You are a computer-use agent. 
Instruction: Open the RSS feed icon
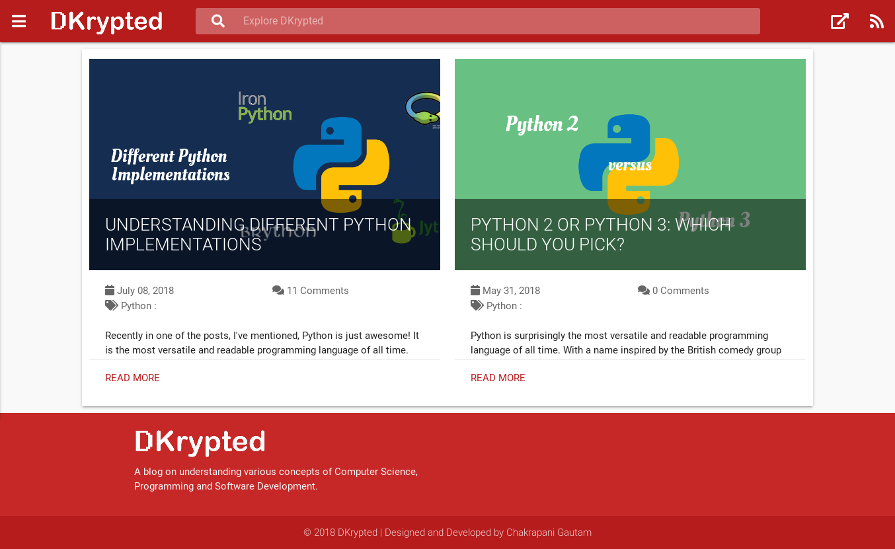[x=876, y=21]
